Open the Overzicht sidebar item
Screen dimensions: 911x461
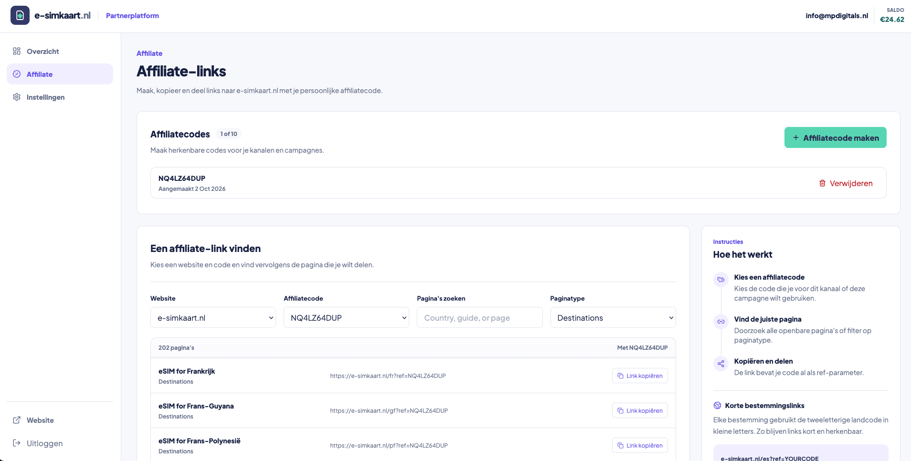pos(60,51)
